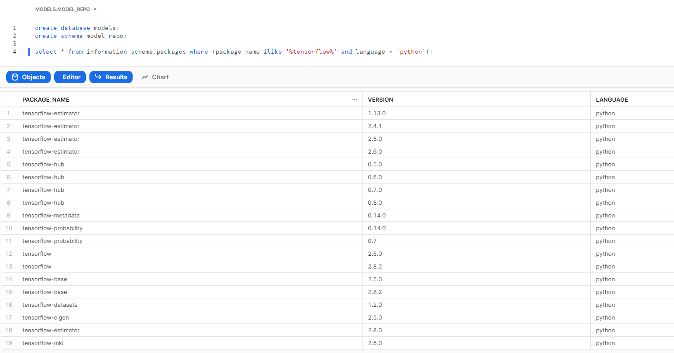Toggle the Results panel button
Image resolution: width=674 pixels, height=353 pixels.
(x=111, y=77)
